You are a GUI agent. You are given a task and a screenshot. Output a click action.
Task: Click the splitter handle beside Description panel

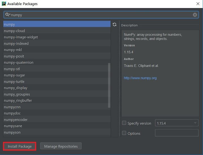pos(120,79)
